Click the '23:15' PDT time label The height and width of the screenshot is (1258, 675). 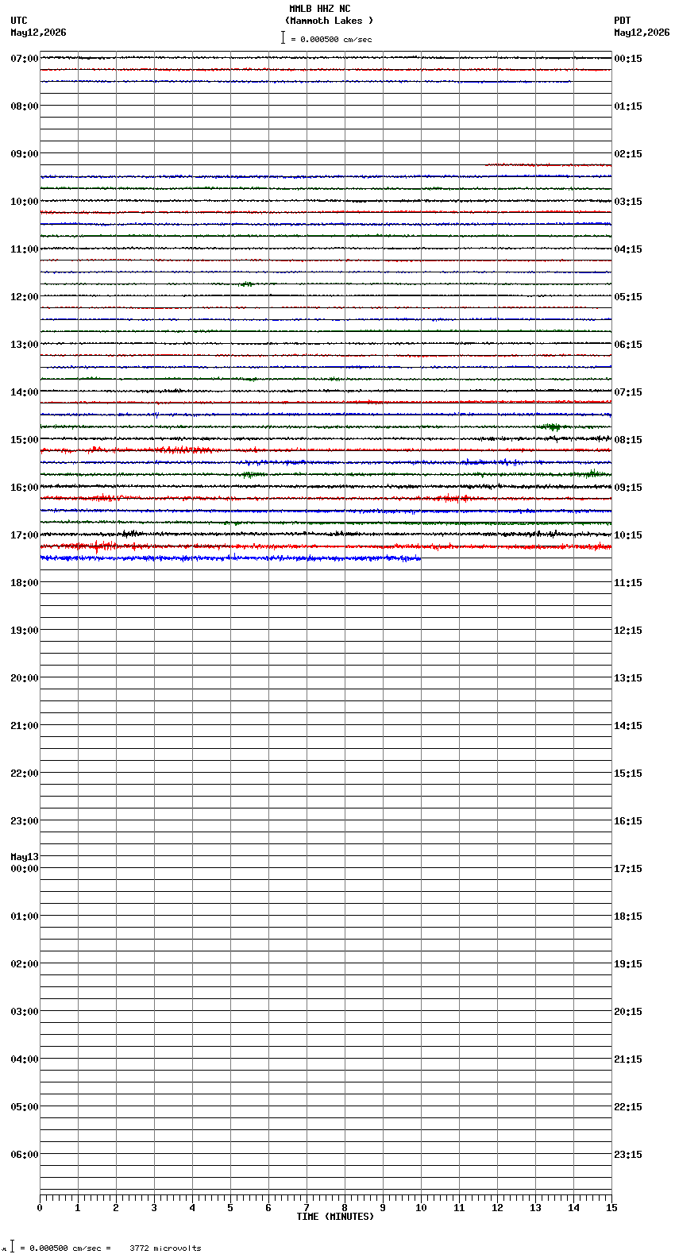628,1155
